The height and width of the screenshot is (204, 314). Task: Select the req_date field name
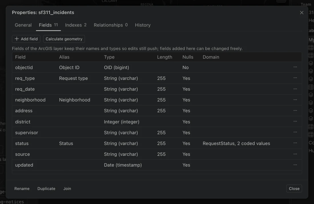click(25, 89)
